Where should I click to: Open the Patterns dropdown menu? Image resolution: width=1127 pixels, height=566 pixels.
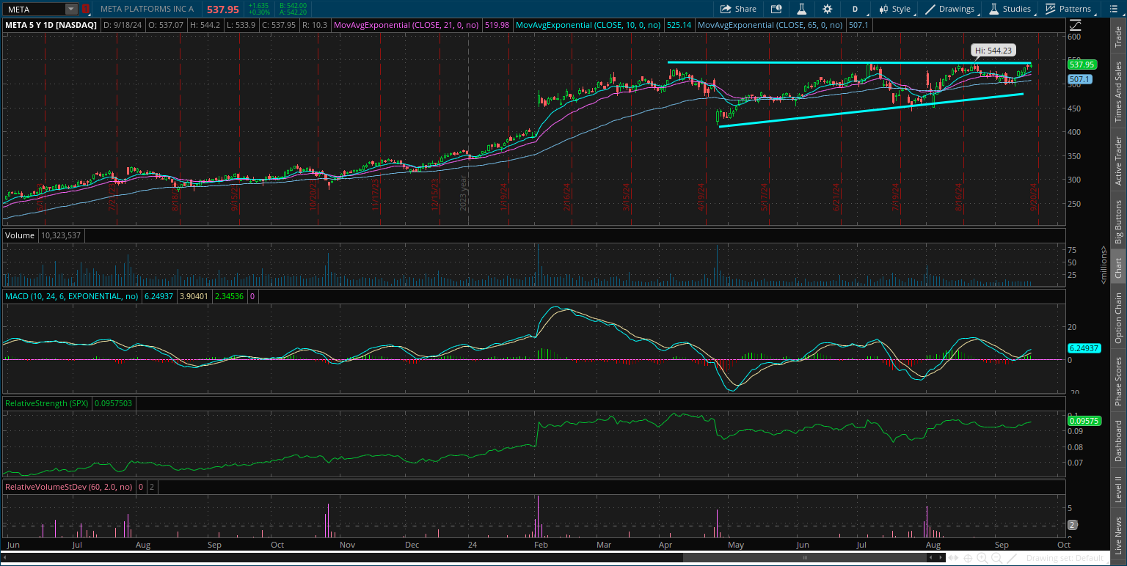pos(1068,9)
